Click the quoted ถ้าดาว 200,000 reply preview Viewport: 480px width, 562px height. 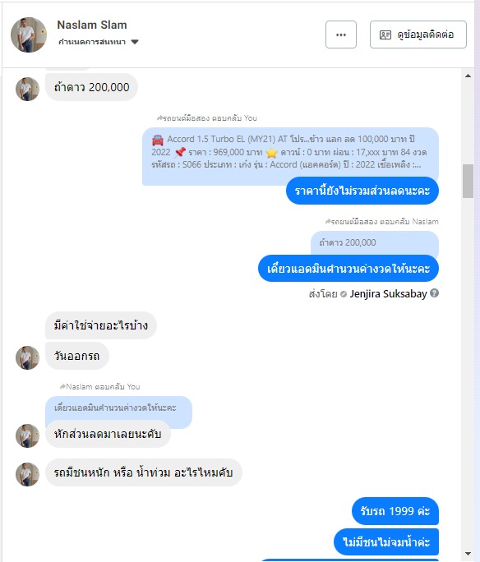click(x=374, y=243)
